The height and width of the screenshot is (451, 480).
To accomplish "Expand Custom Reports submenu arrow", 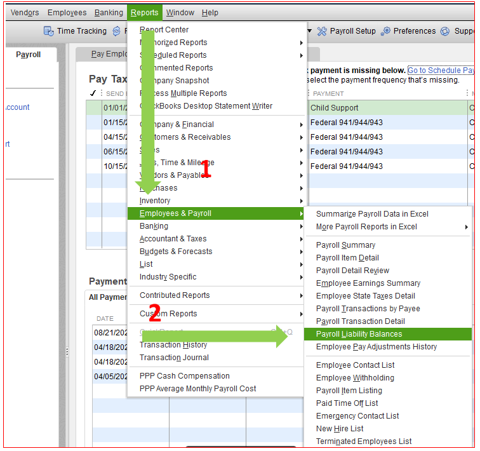I will tap(301, 314).
